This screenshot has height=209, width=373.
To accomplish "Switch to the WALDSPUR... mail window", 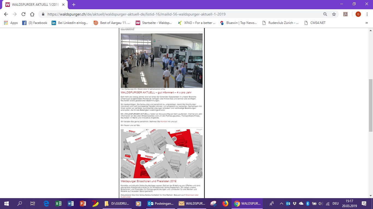I will click(192, 204).
